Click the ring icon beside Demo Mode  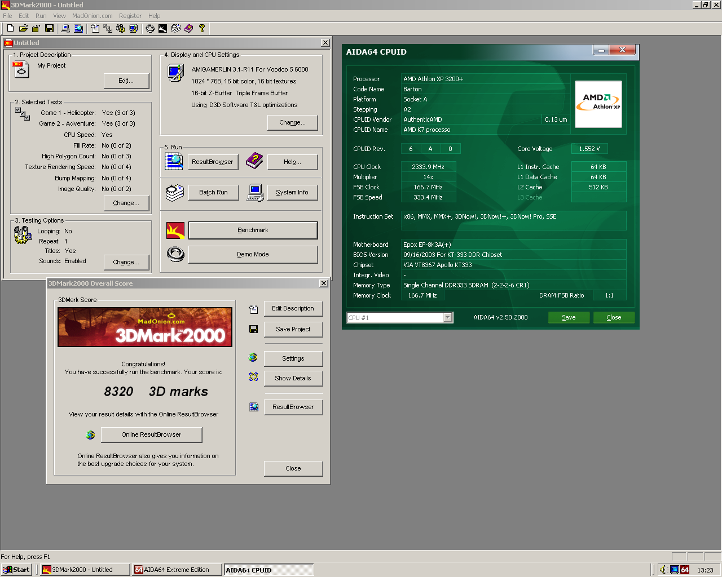175,255
